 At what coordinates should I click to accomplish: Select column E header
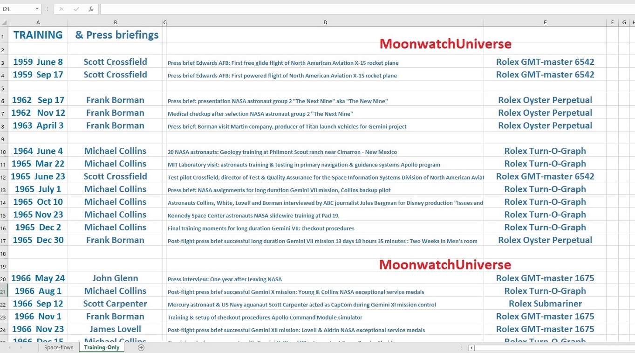[x=545, y=22]
